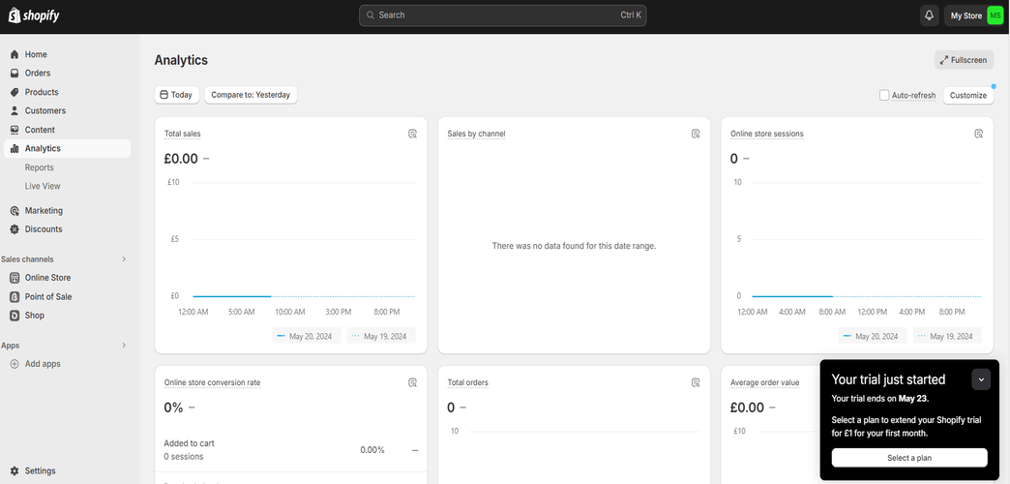Open report icon on Online store sessions card
The image size is (1010, 484).
978,134
